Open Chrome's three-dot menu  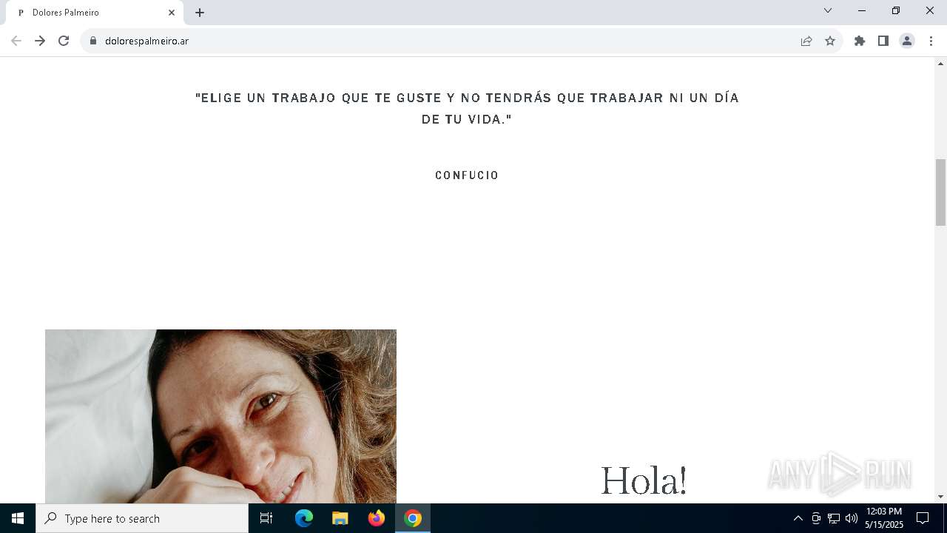point(931,41)
